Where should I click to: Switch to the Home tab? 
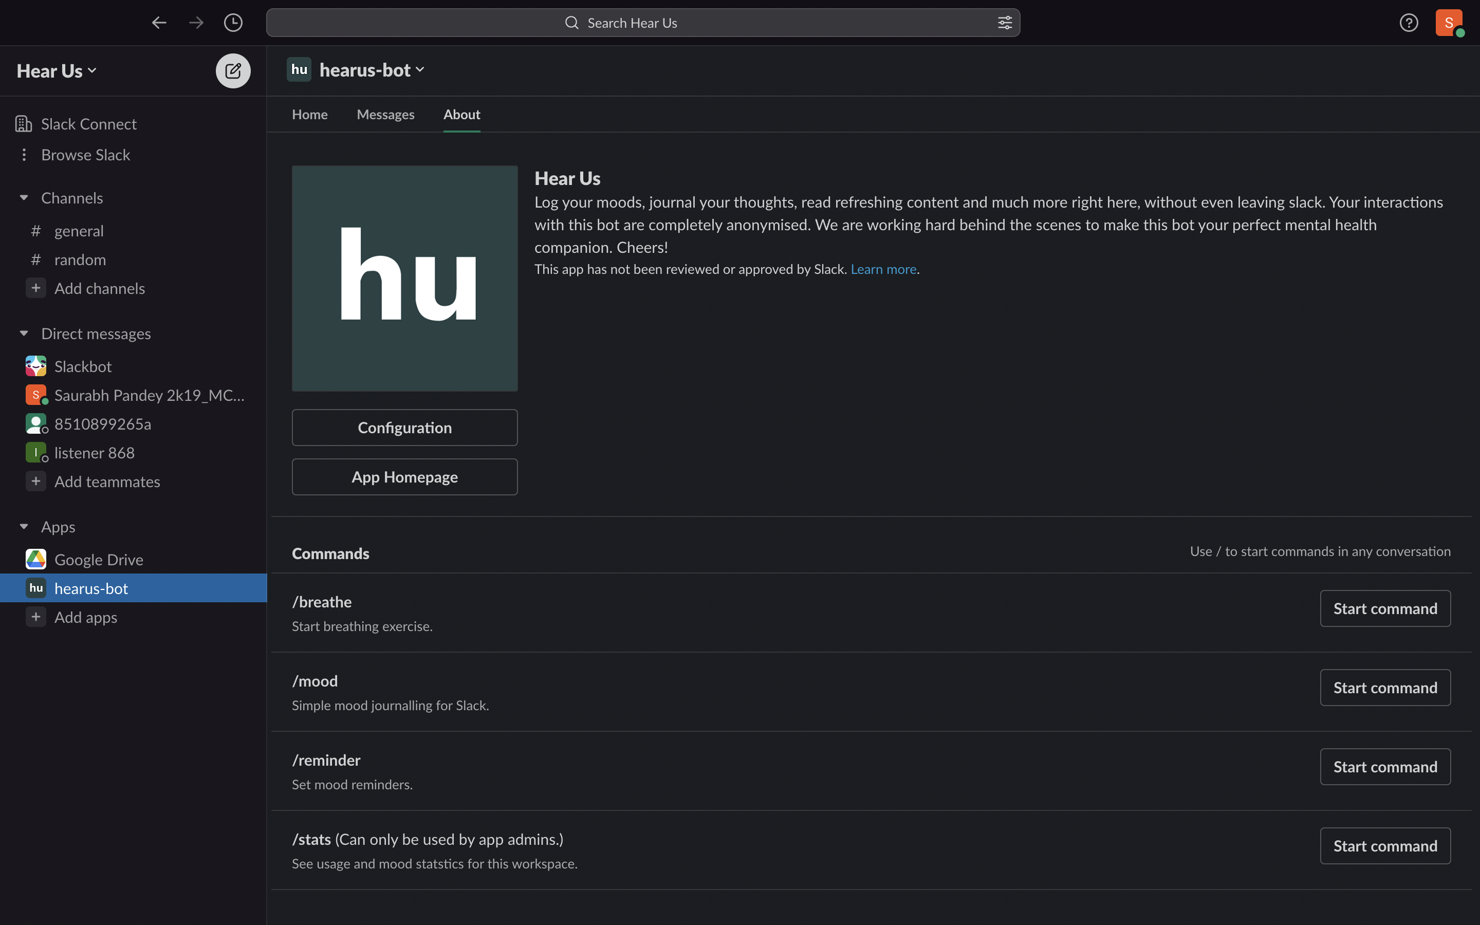[x=309, y=115]
